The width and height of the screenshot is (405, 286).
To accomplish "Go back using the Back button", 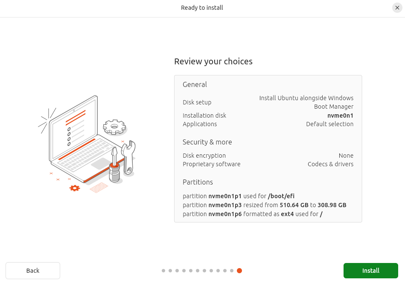I will (x=33, y=271).
